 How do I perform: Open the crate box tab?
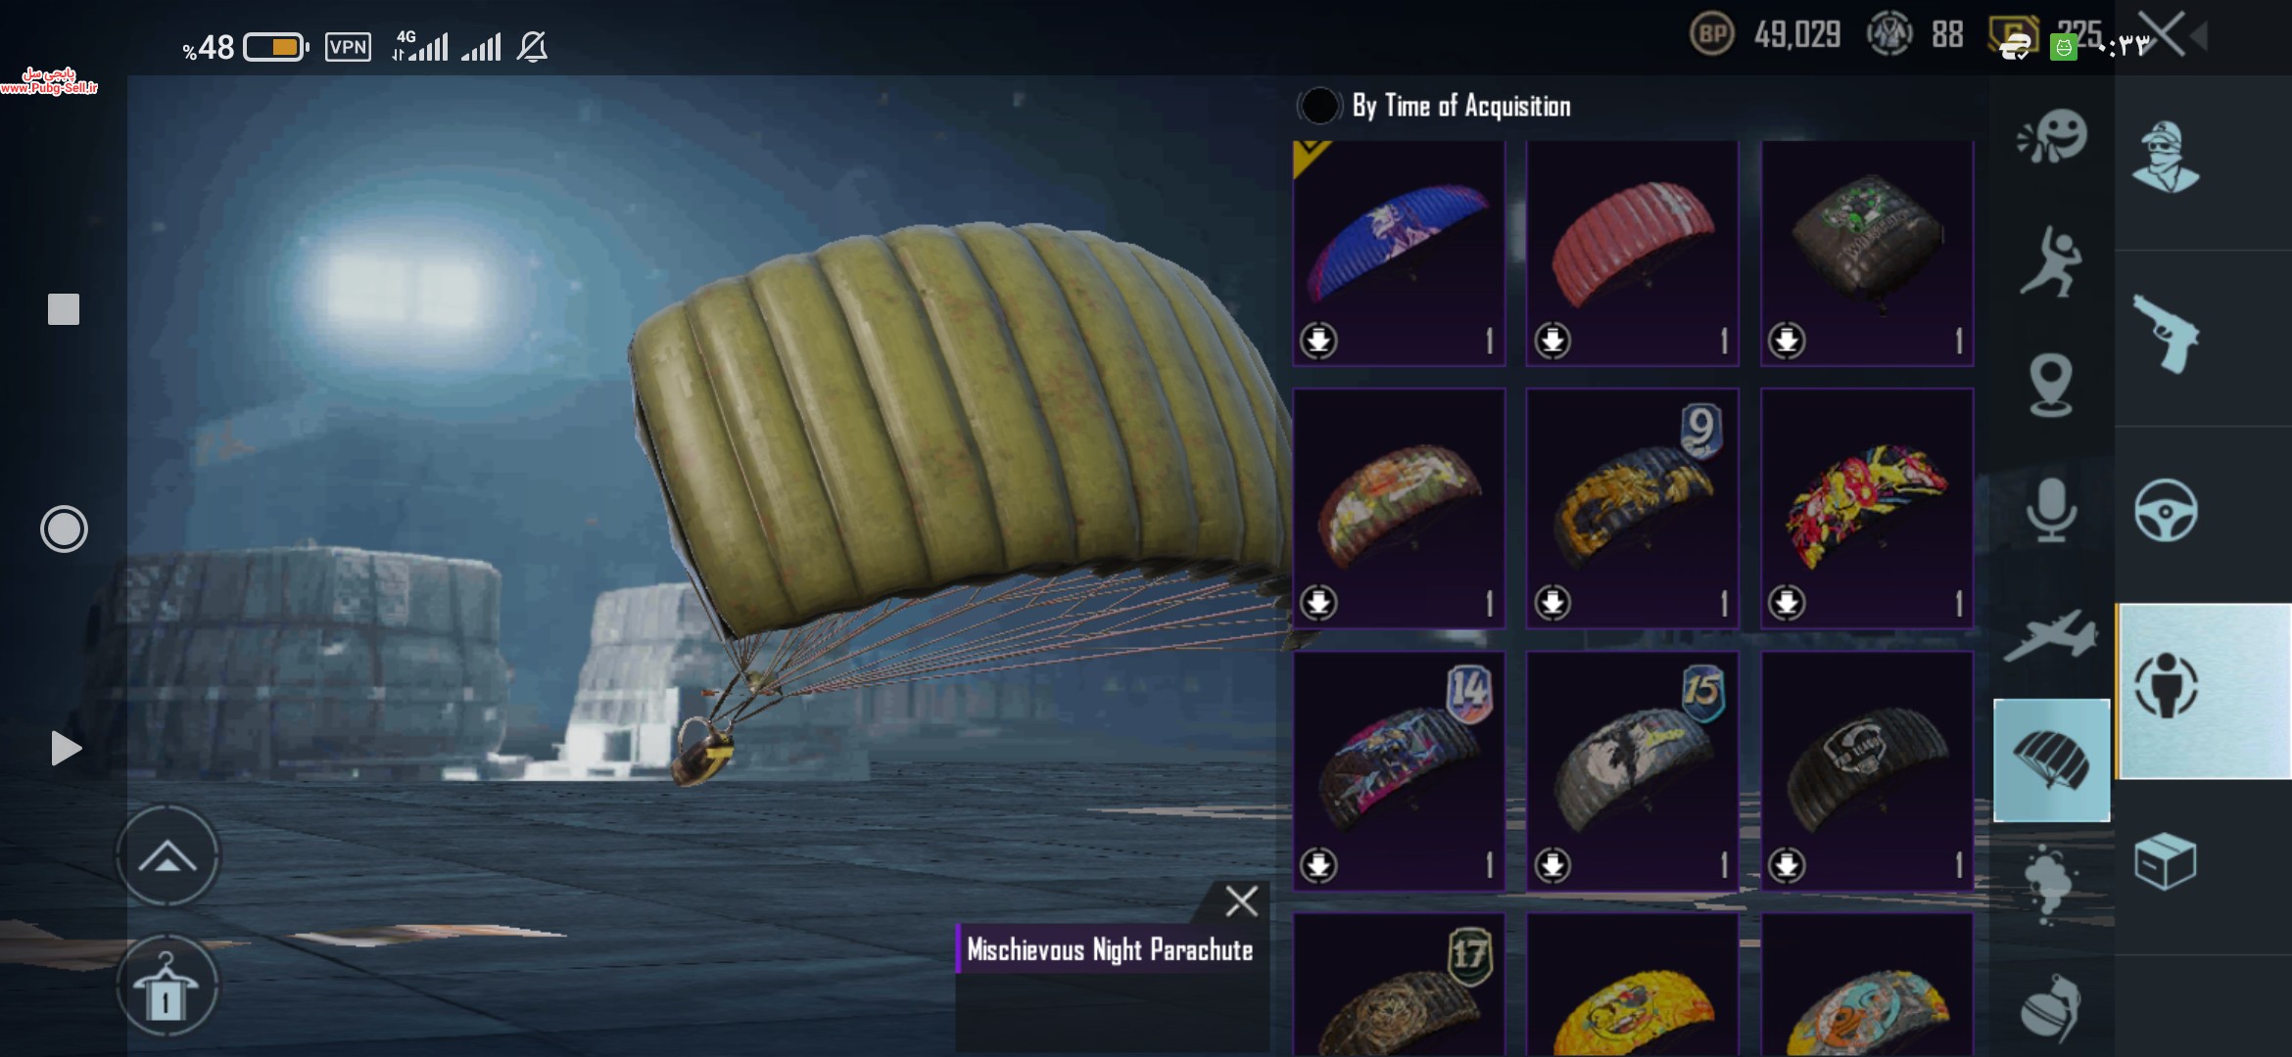point(2165,862)
